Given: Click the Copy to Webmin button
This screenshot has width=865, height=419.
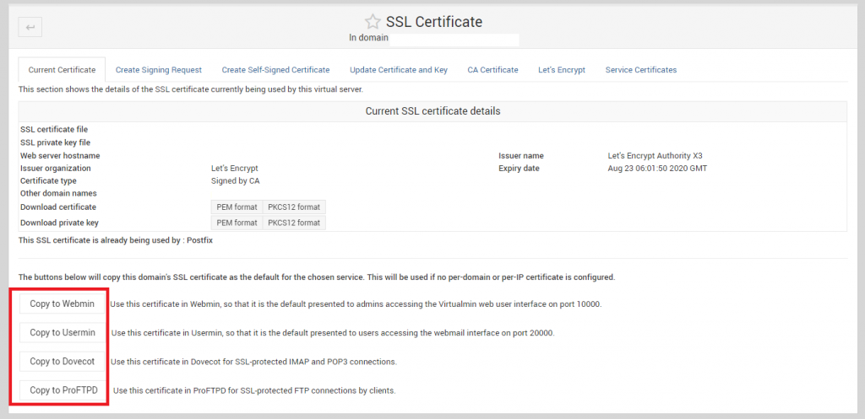Looking at the screenshot, I should [x=62, y=304].
